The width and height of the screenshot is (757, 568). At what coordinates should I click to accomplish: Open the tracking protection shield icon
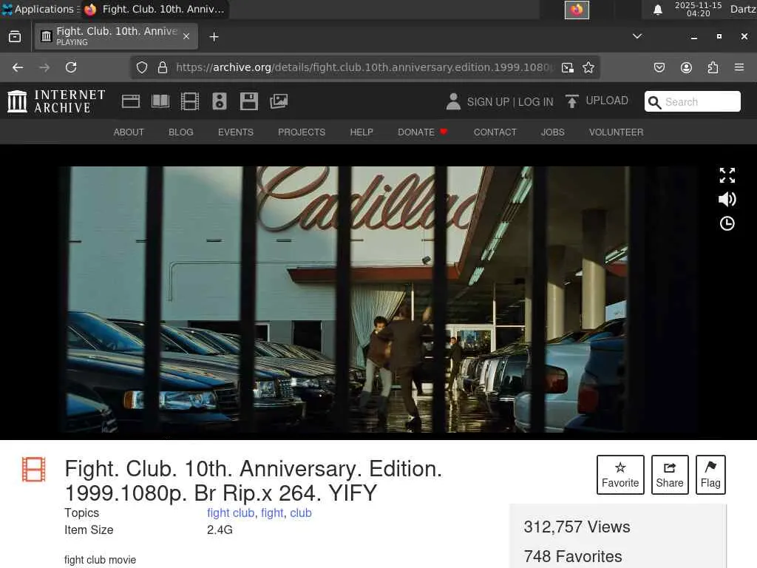click(x=141, y=67)
